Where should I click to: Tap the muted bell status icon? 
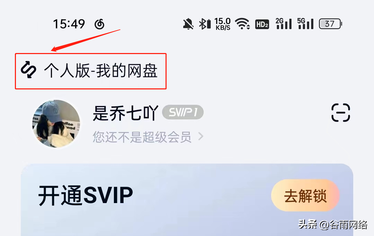click(x=188, y=24)
